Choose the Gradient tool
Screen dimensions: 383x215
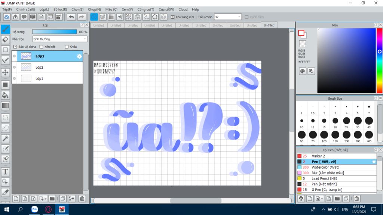pyautogui.click(x=5, y=106)
